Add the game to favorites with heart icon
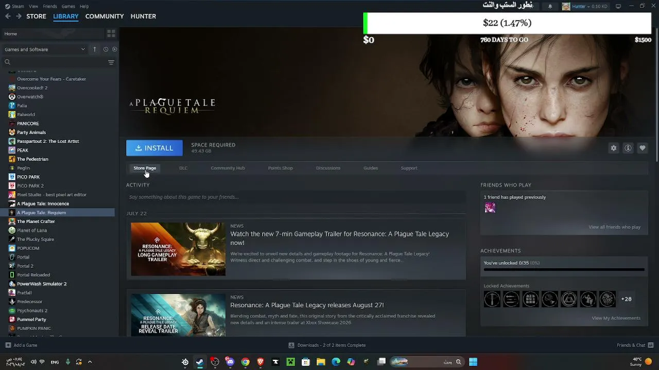Viewport: 659px width, 370px height. 642,148
